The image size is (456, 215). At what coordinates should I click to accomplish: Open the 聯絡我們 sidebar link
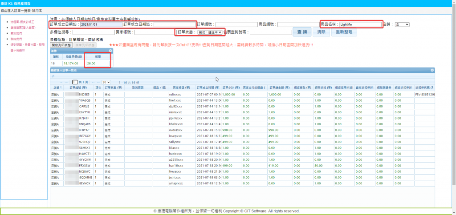16,39
